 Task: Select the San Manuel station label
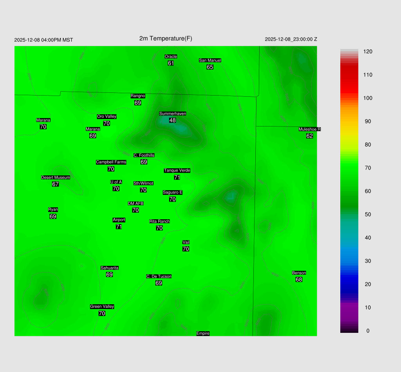click(210, 60)
